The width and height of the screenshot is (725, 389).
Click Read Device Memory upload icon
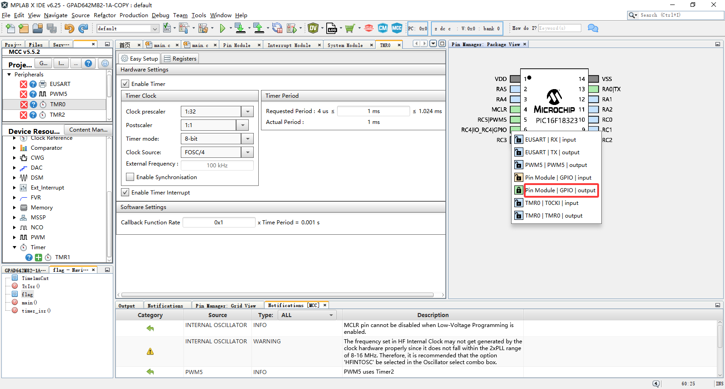tap(258, 28)
